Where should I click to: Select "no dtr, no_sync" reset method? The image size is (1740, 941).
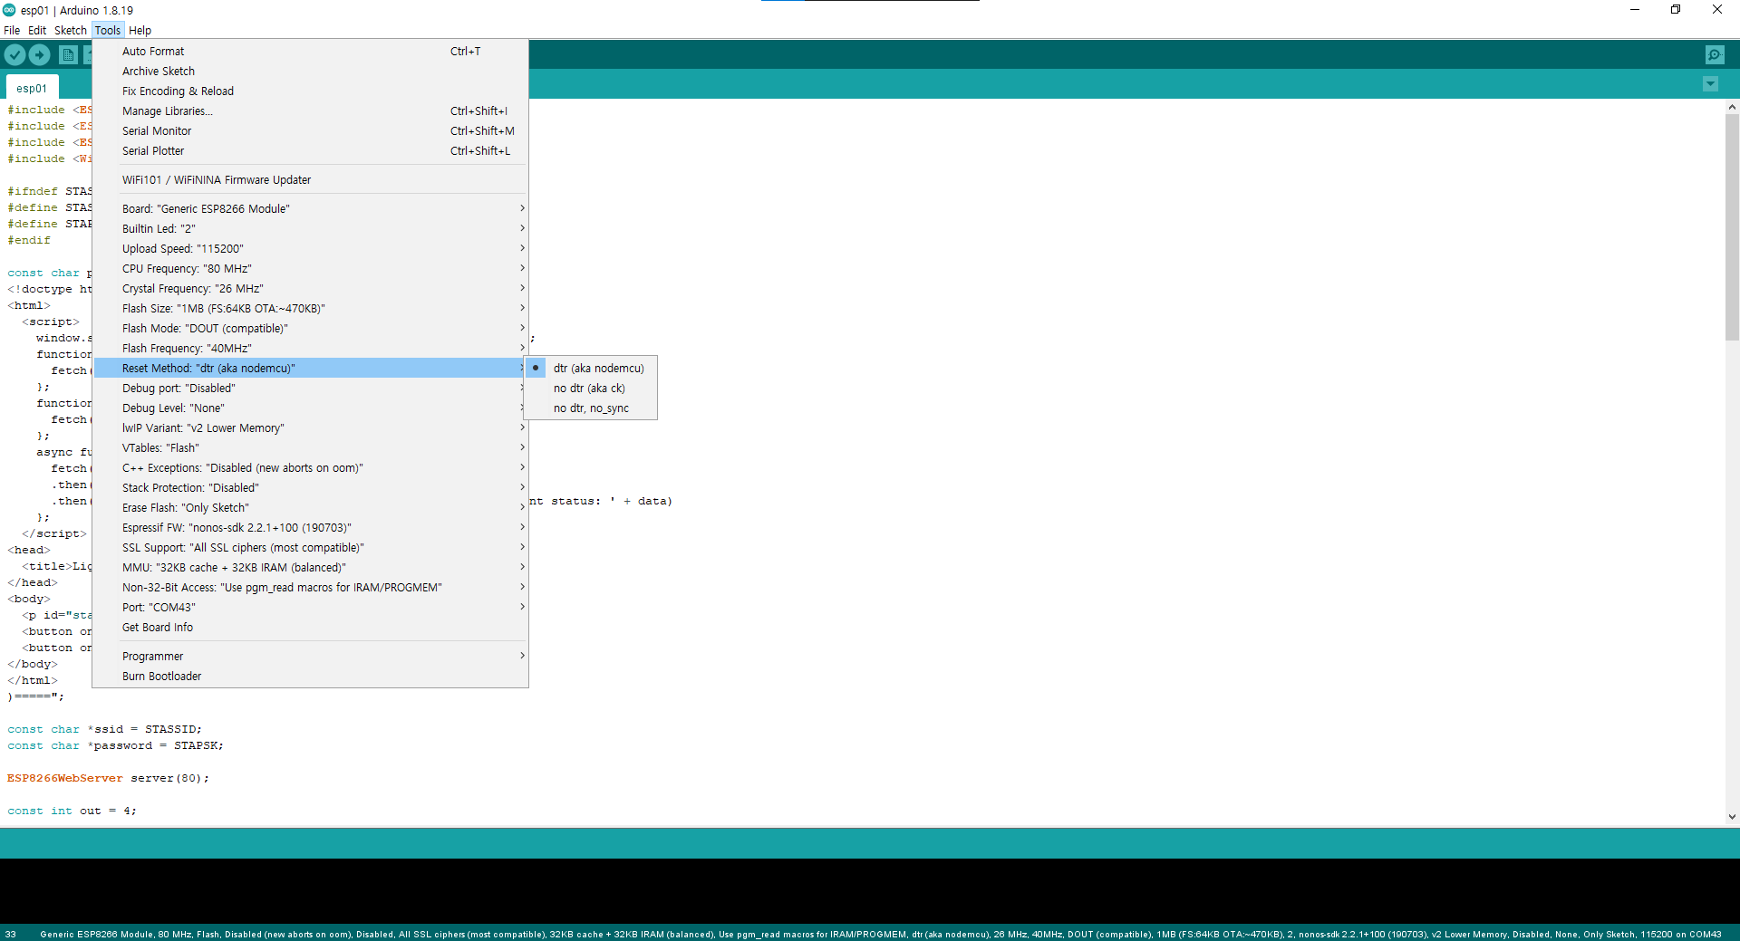click(x=591, y=408)
